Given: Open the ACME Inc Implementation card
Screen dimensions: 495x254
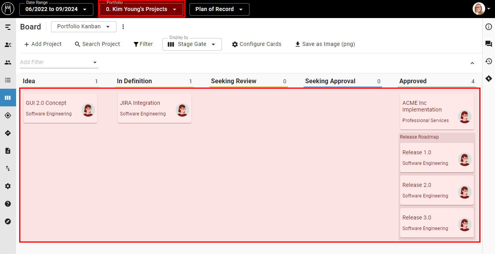Looking at the screenshot, I should tap(437, 111).
